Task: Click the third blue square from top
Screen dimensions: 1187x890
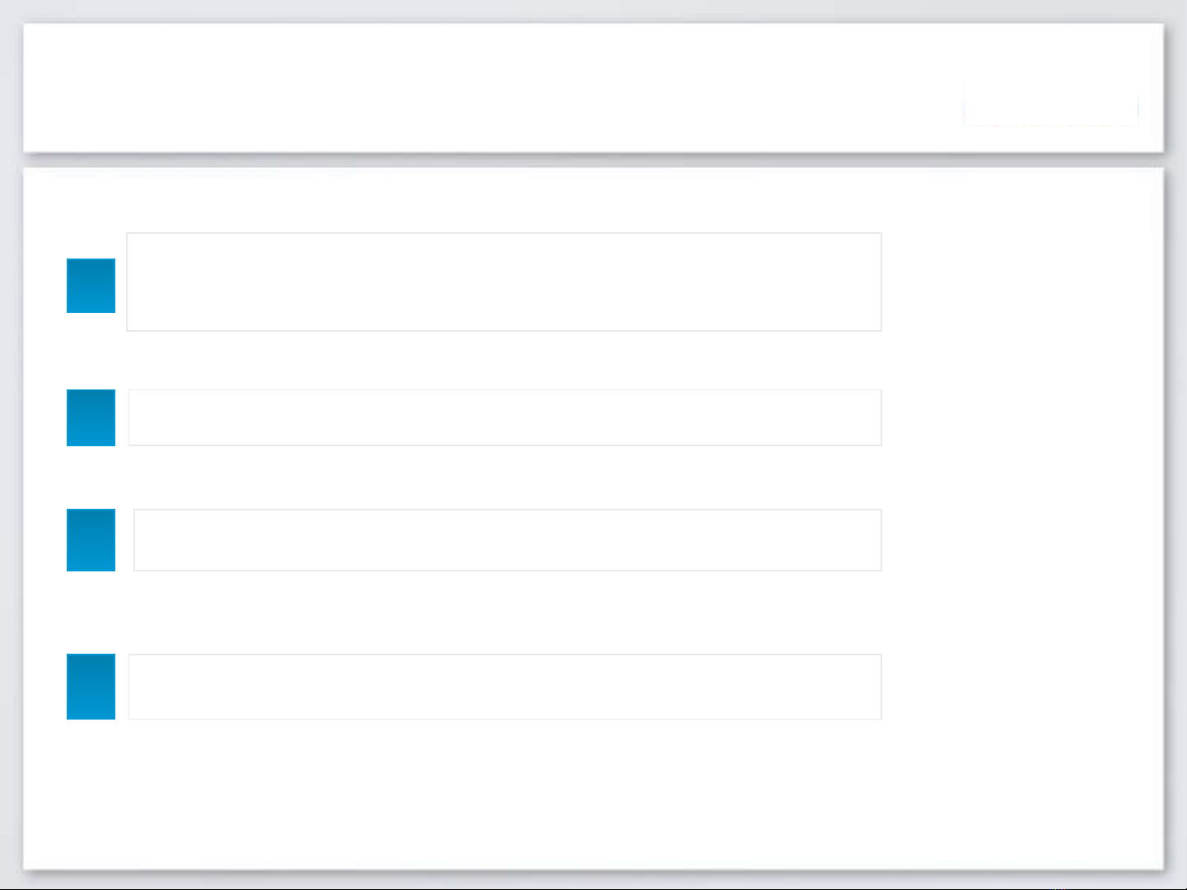Action: click(91, 540)
